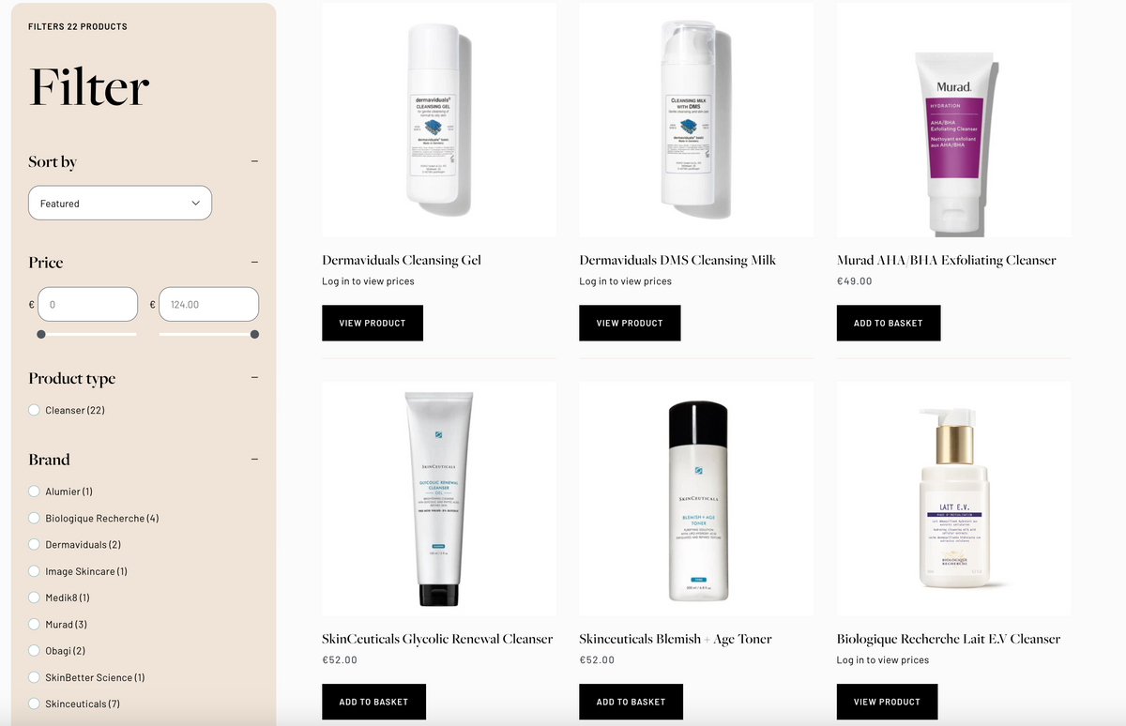Viewport: 1126px width, 726px height.
Task: Open the Biologique Recherche Lait E.V bottle image
Action: (x=953, y=498)
